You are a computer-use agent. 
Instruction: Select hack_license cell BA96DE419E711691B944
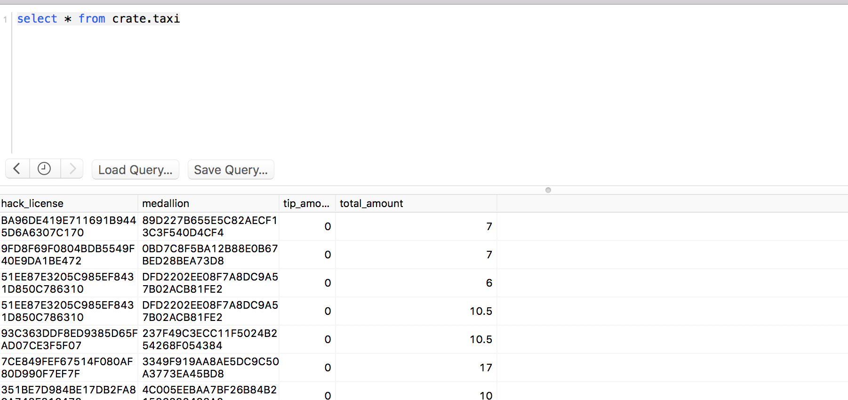(69, 226)
